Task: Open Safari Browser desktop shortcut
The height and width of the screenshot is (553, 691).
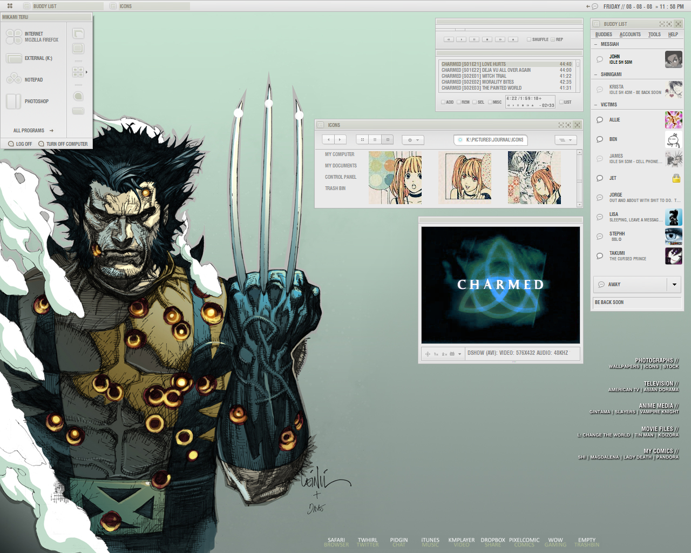Action: click(336, 542)
